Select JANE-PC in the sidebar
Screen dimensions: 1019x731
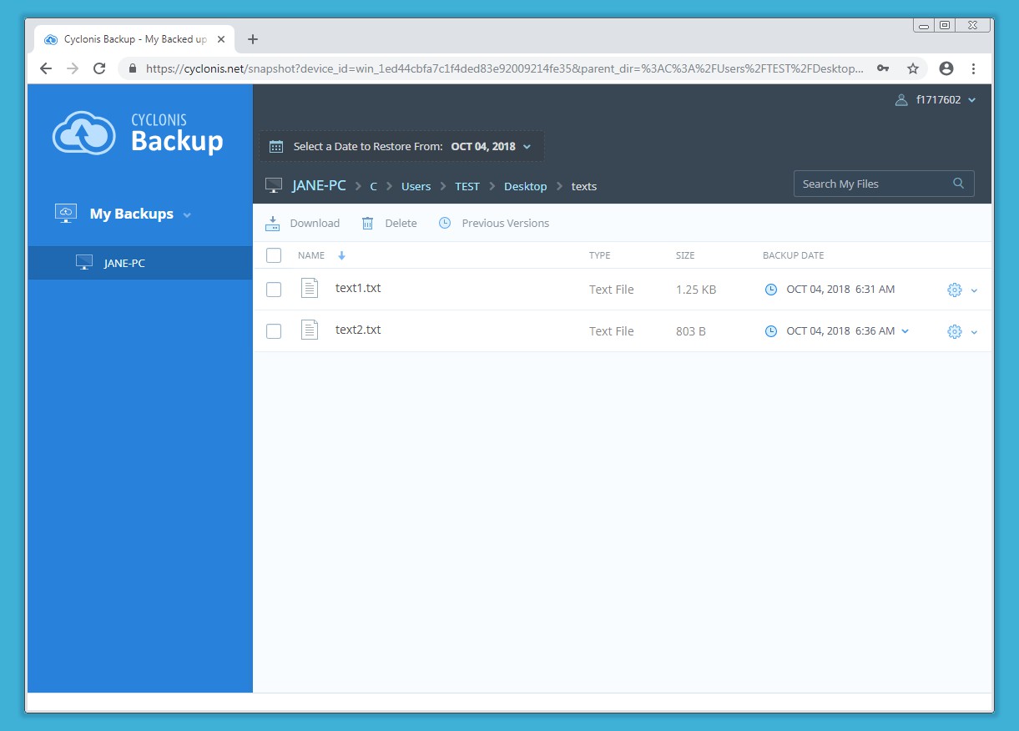tap(125, 262)
